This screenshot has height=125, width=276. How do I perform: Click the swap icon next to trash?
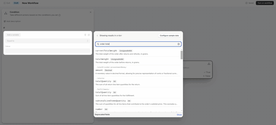pos(89,35)
